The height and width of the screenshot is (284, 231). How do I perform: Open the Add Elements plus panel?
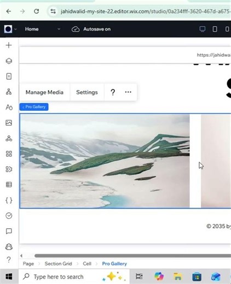[x=9, y=45]
